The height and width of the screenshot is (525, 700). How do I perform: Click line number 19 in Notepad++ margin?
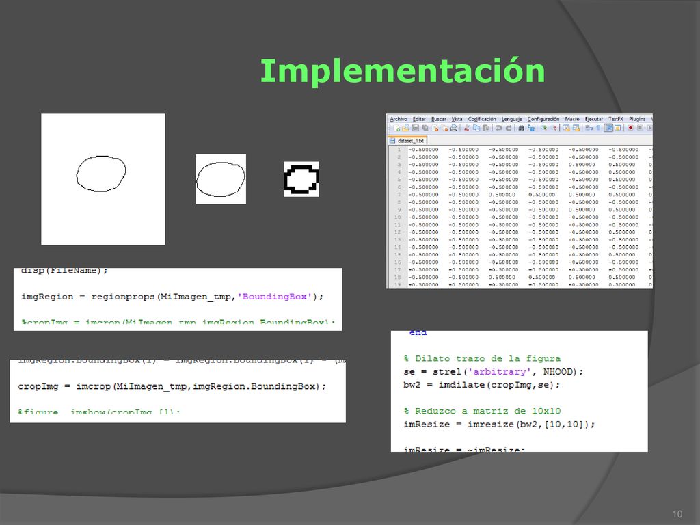pos(398,285)
